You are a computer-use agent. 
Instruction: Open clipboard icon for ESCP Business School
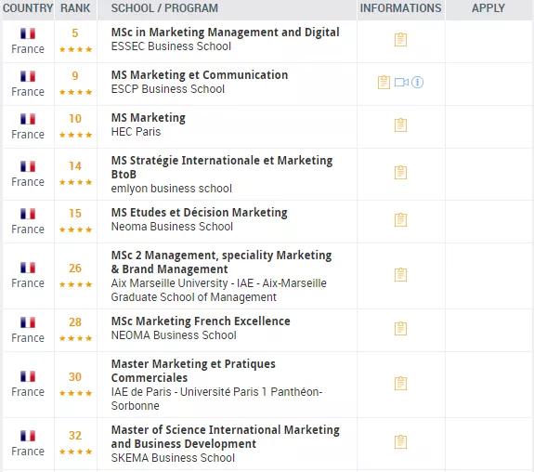pos(384,82)
